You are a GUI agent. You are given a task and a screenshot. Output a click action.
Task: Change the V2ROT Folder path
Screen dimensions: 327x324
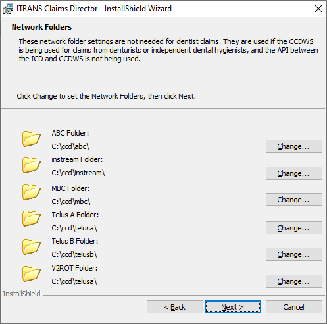pyautogui.click(x=294, y=281)
